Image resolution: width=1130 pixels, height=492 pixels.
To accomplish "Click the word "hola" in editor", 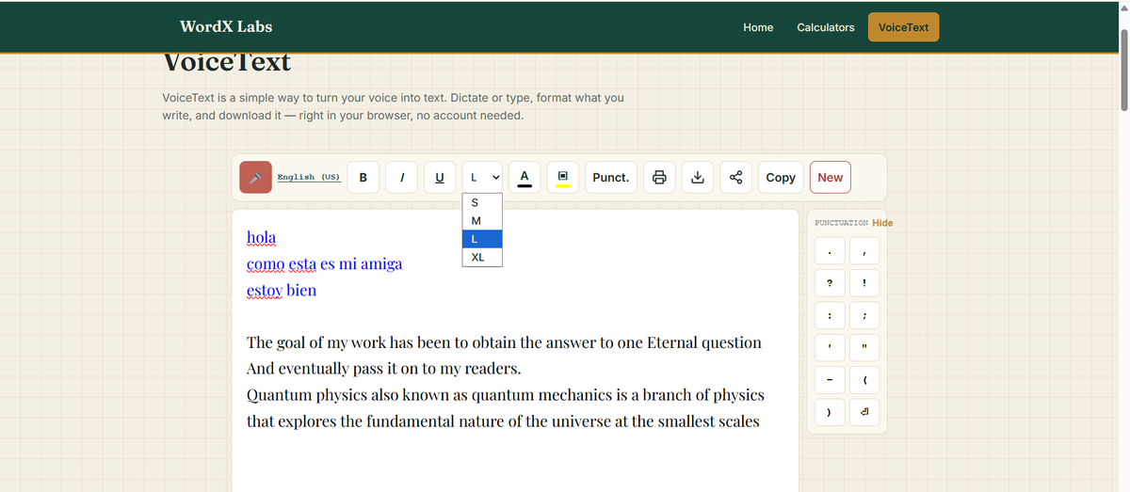I will [262, 237].
